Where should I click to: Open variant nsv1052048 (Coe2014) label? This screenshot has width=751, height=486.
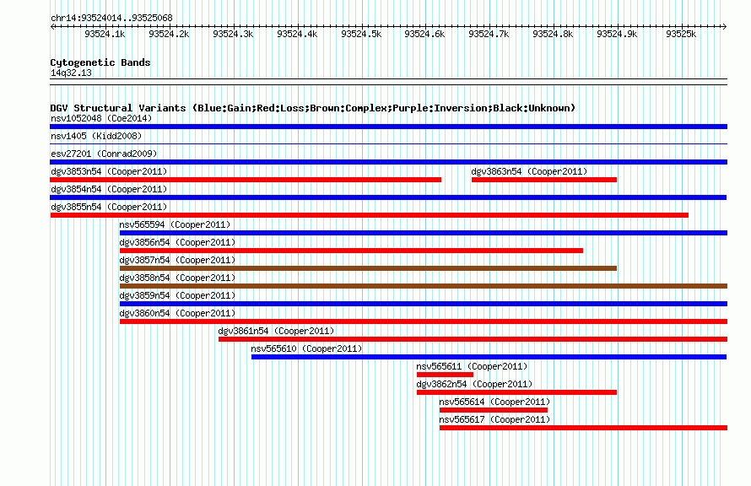point(101,118)
